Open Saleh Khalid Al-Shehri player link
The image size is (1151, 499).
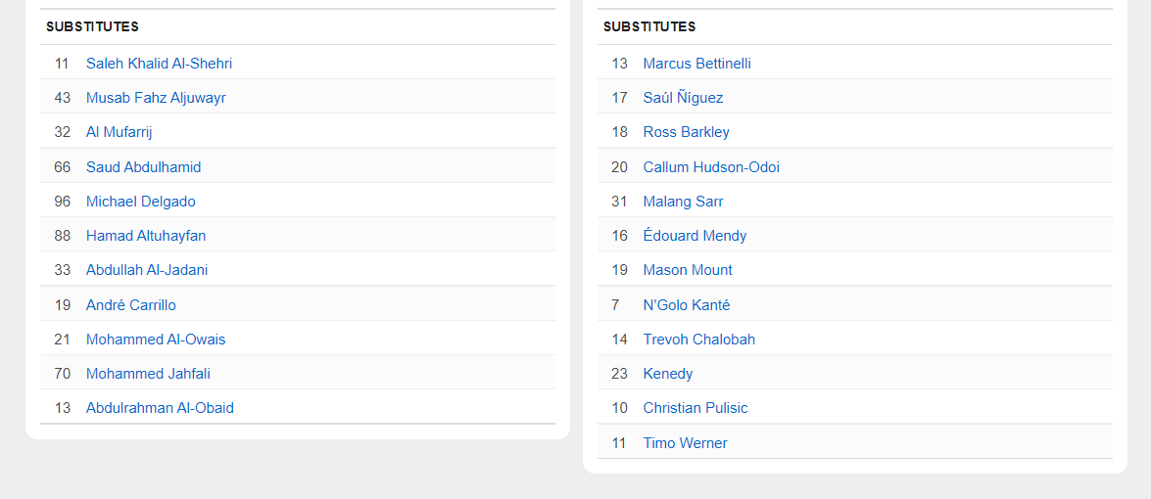click(x=159, y=64)
